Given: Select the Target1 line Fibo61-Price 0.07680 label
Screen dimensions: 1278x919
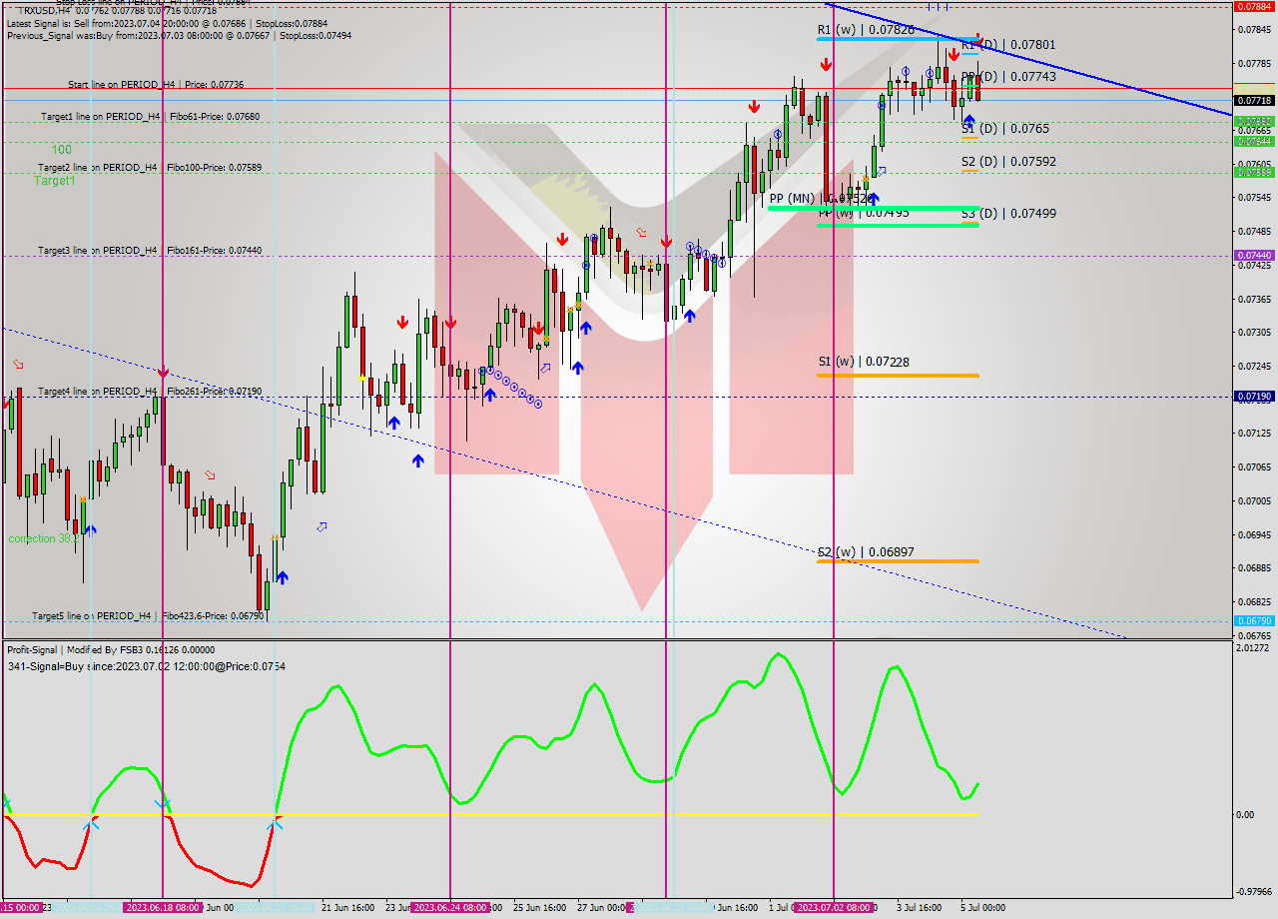Looking at the screenshot, I should [150, 117].
